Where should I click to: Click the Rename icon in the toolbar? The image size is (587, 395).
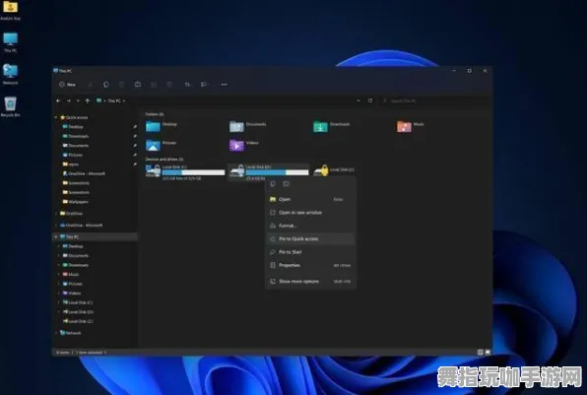(138, 85)
